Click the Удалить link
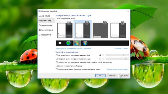Screen dimensions: 168x94 coord(125,49)
